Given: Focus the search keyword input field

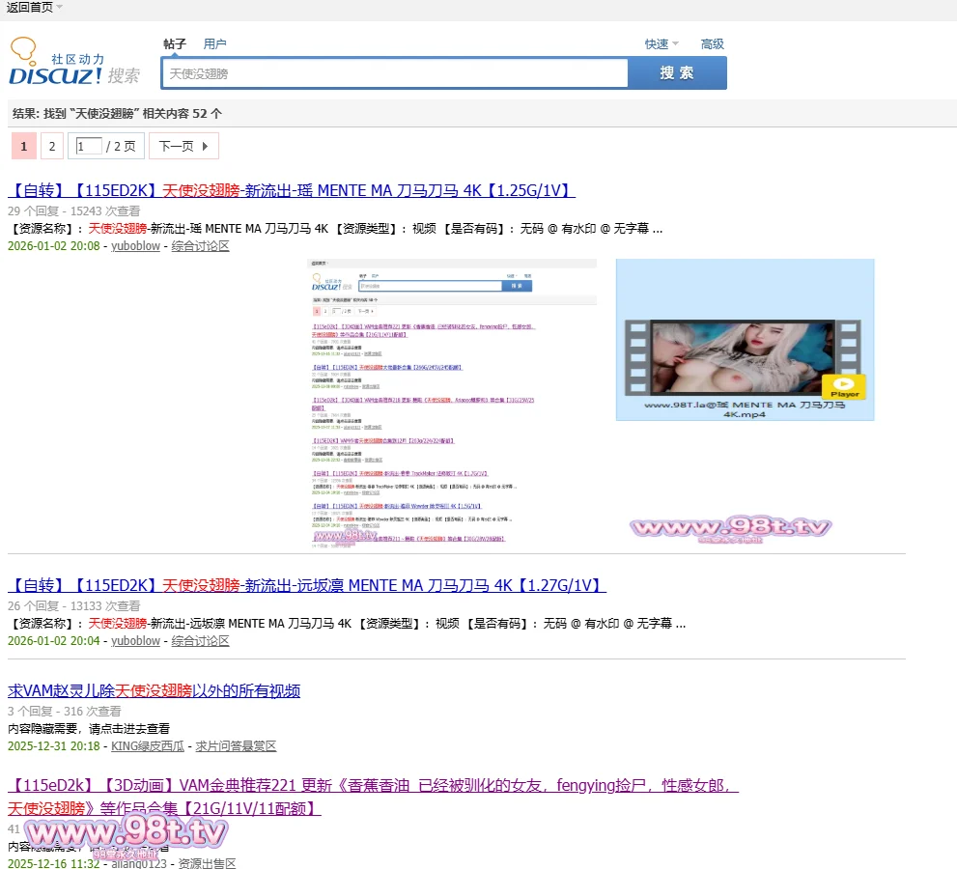Looking at the screenshot, I should 395,73.
